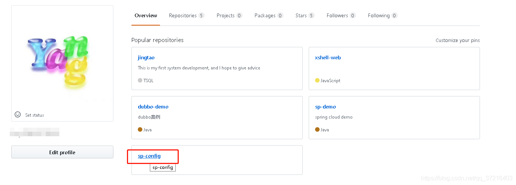516x185 pixels.
Task: Click the 'dubbo案例' description text
Action: [x=149, y=117]
